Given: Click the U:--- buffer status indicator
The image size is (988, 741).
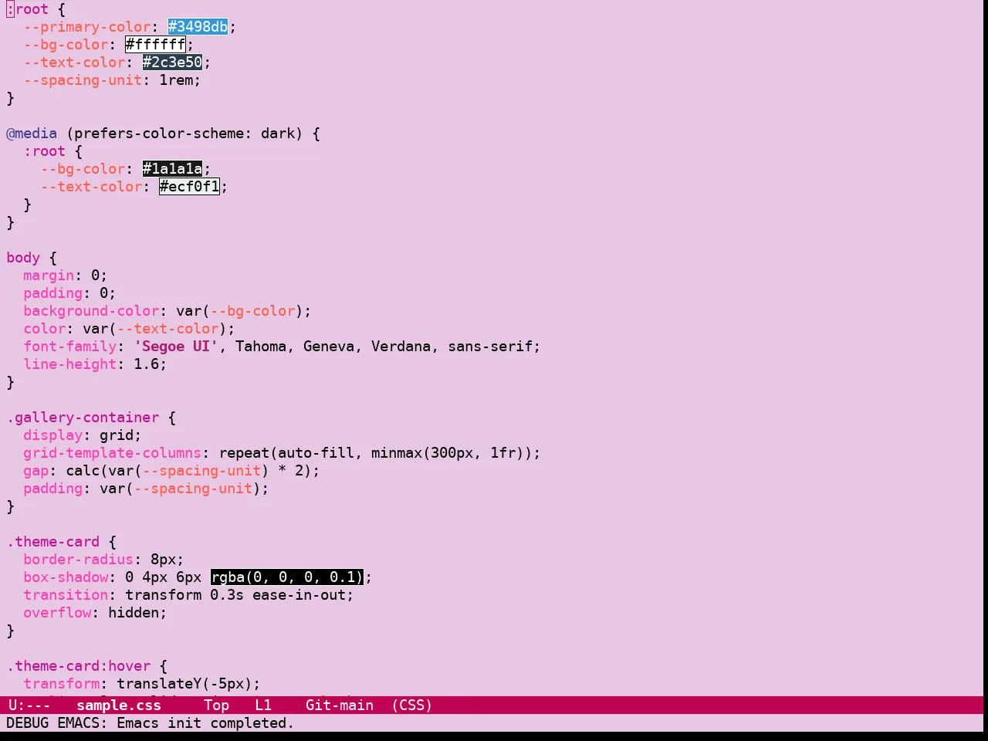Looking at the screenshot, I should 29,705.
